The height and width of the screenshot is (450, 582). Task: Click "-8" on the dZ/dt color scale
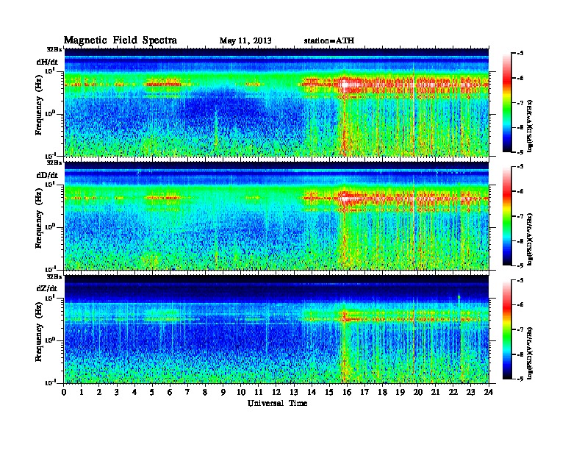coord(520,354)
